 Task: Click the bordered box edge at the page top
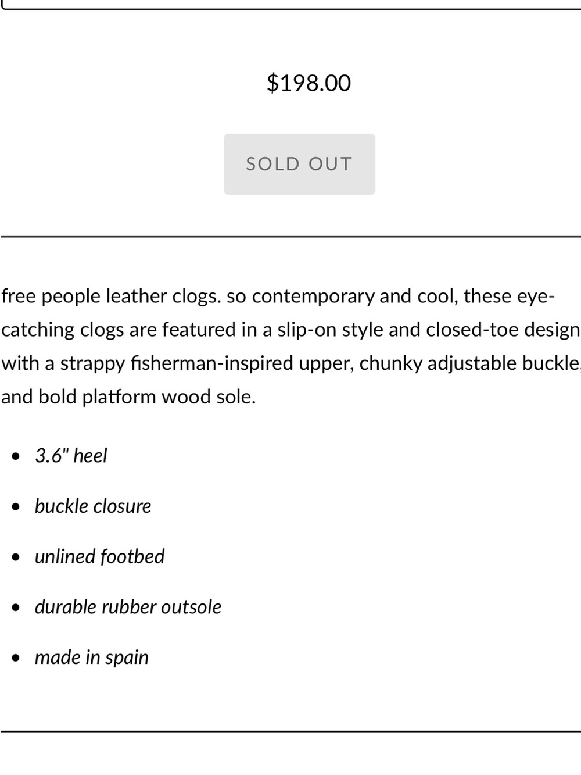(290, 8)
